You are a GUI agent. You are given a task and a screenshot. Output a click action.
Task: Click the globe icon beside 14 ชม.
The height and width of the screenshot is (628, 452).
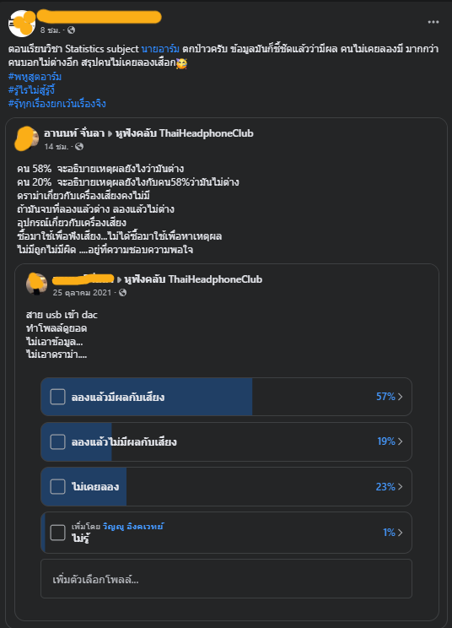[79, 147]
